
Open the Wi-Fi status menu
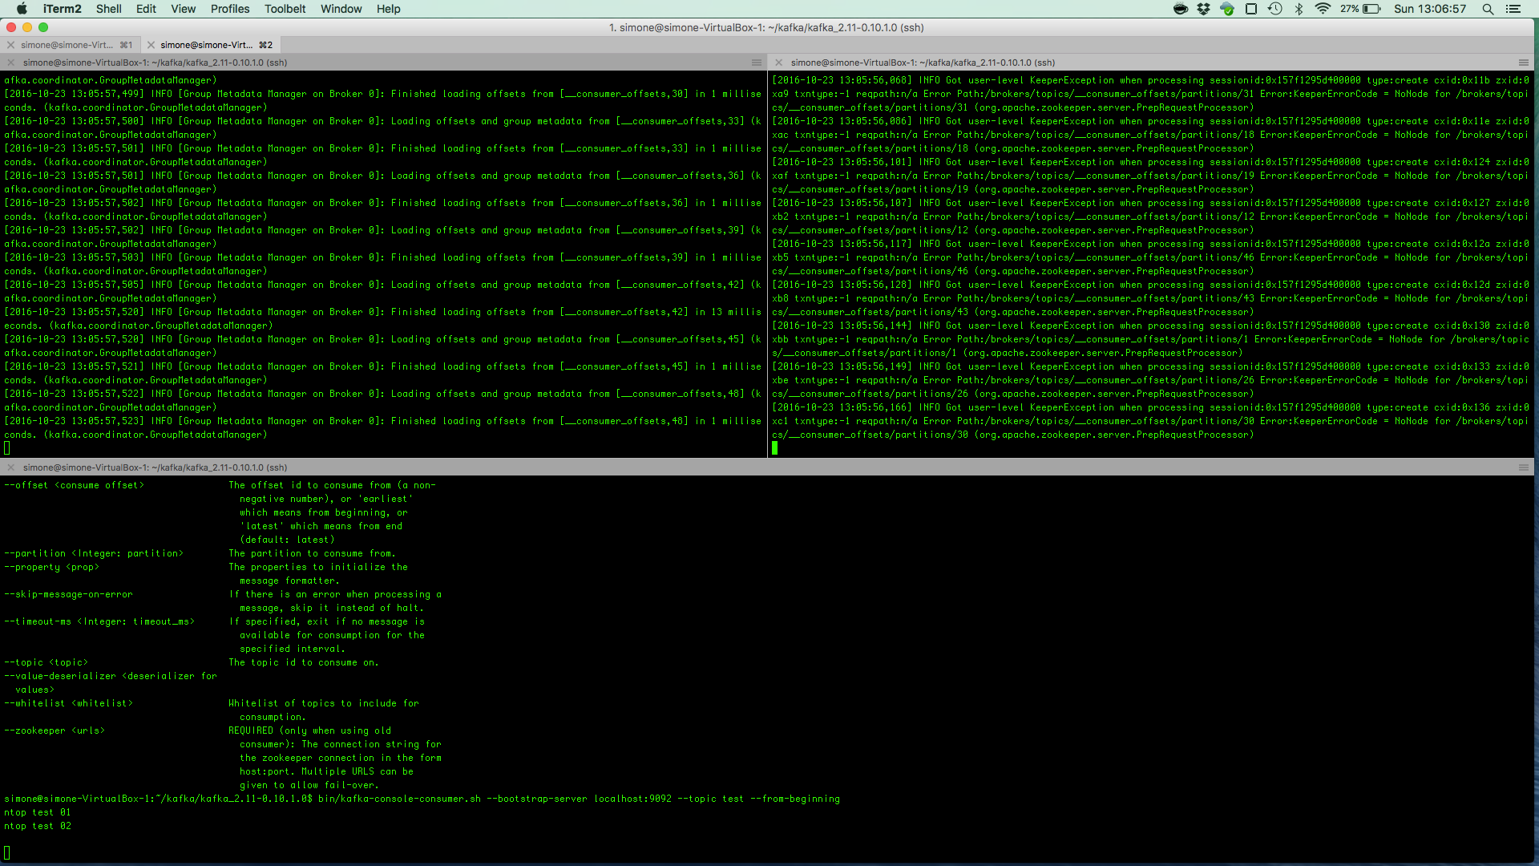(1323, 9)
